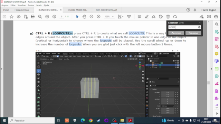Add a comment note icon

click(140, 17)
